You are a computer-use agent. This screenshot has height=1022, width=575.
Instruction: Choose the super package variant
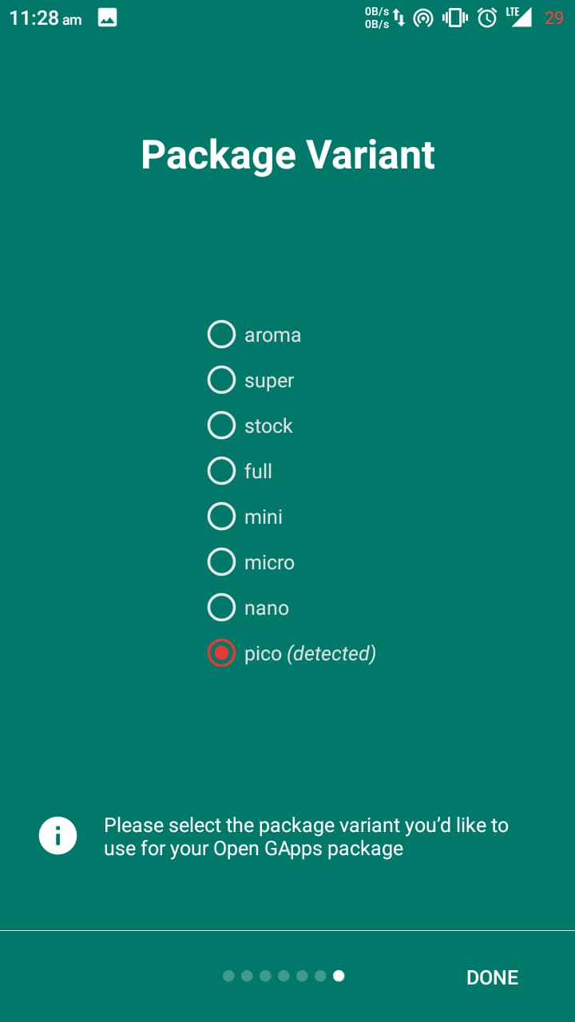(x=221, y=380)
